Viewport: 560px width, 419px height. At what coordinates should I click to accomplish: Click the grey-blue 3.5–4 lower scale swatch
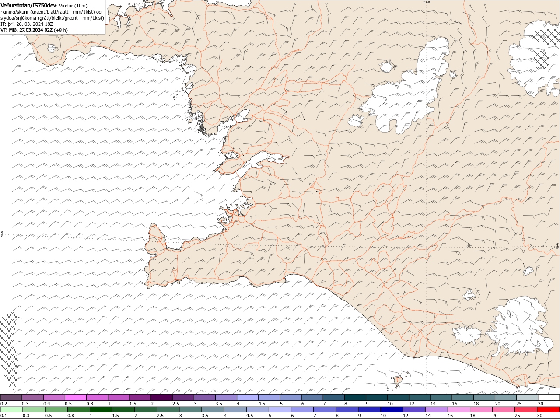coord(213,409)
